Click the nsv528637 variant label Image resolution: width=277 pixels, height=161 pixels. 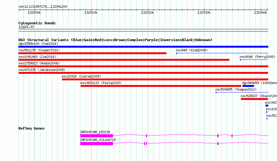pos(259,96)
